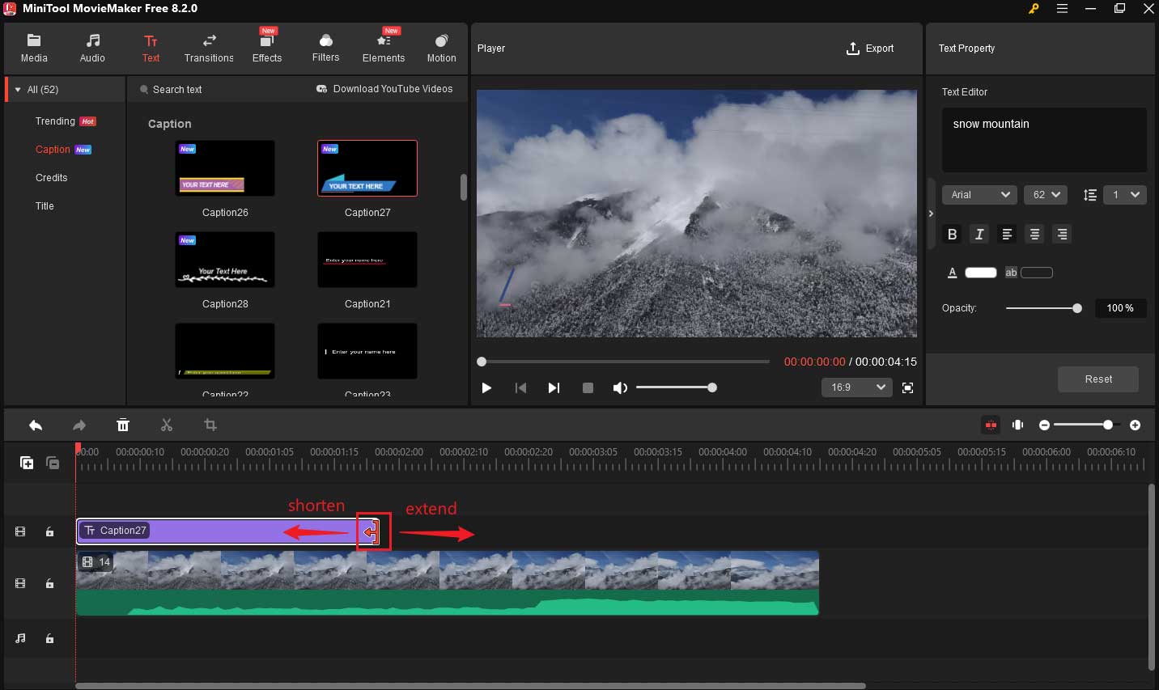Click the scissors split icon
This screenshot has height=690, width=1159.
pos(167,425)
